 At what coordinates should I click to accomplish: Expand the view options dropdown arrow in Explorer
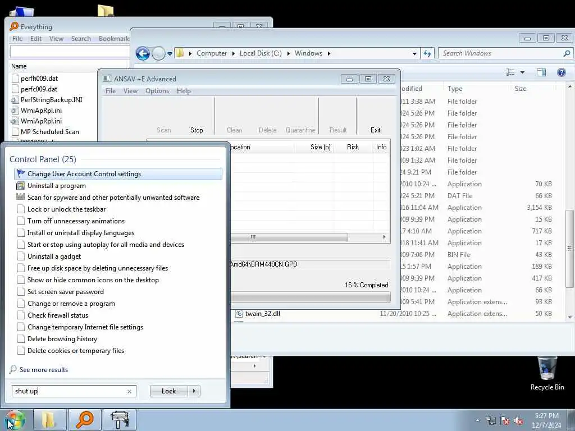(522, 72)
